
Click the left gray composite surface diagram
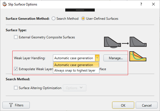pyautogui.click(x=112, y=42)
